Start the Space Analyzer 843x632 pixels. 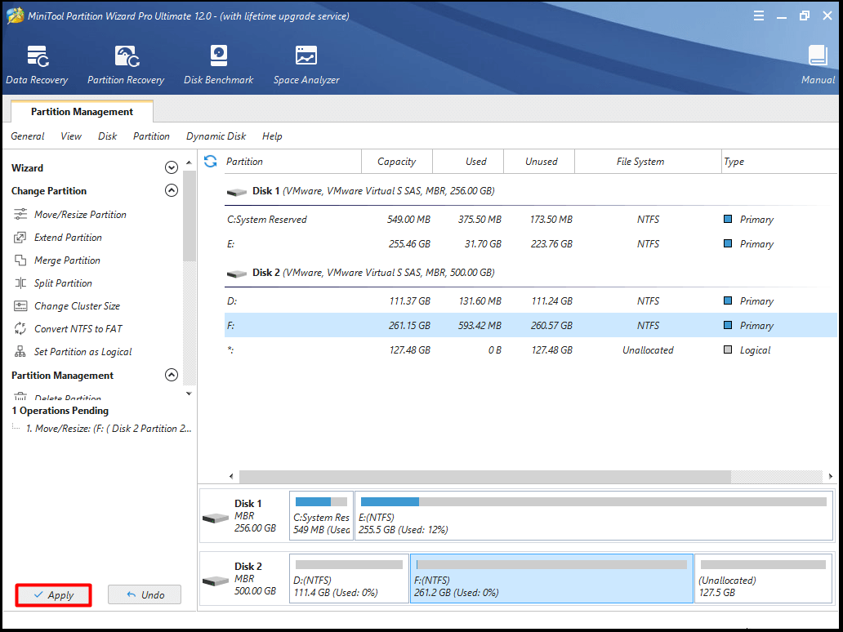point(306,65)
